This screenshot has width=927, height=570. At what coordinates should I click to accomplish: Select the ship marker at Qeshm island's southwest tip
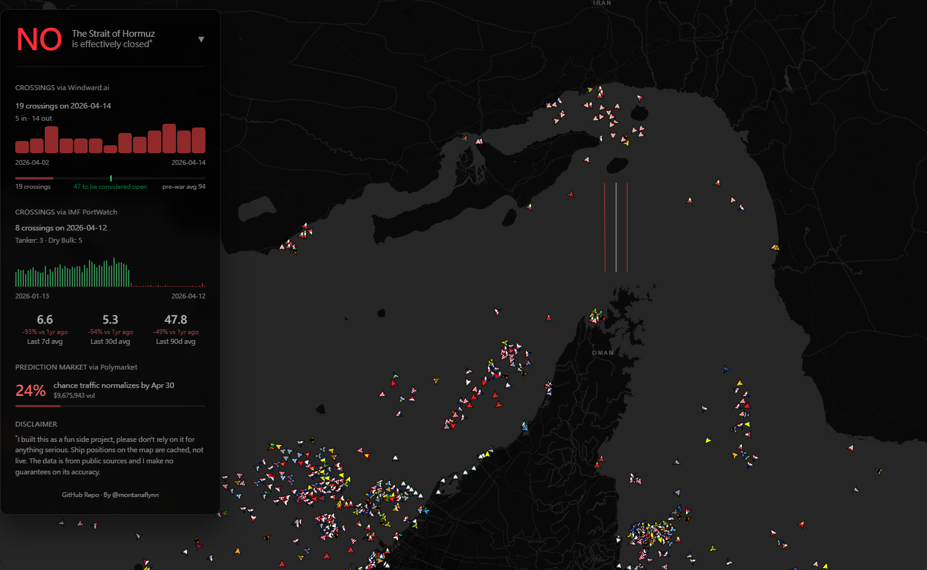point(529,207)
